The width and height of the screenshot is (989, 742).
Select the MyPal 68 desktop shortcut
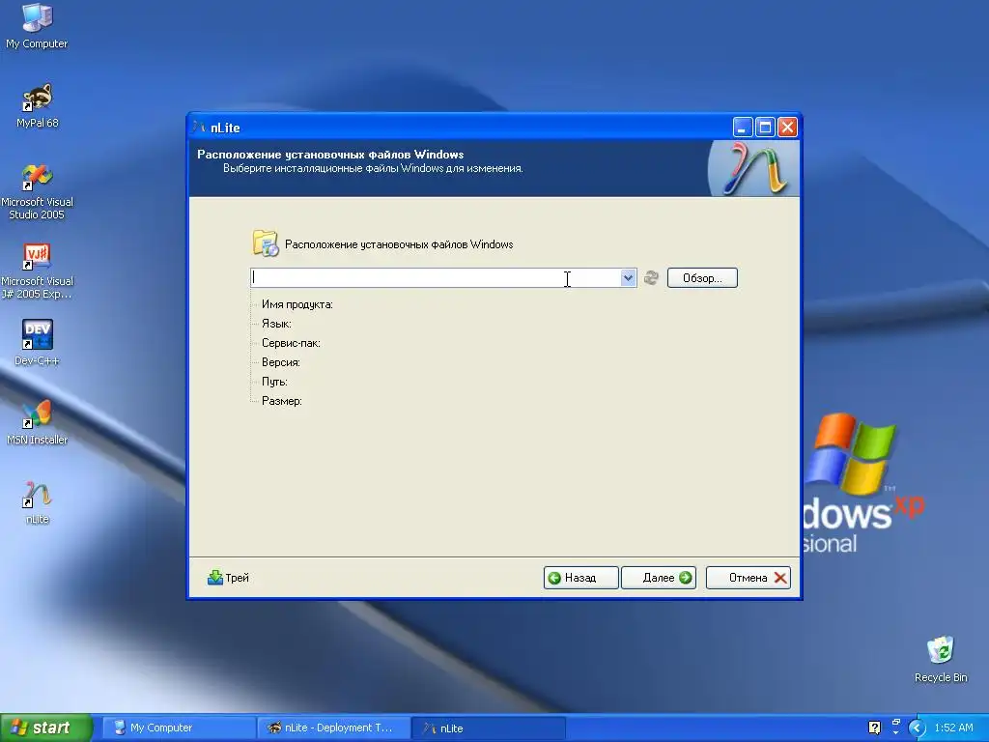tap(37, 105)
